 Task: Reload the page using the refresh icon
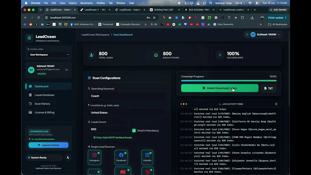tap(38, 17)
